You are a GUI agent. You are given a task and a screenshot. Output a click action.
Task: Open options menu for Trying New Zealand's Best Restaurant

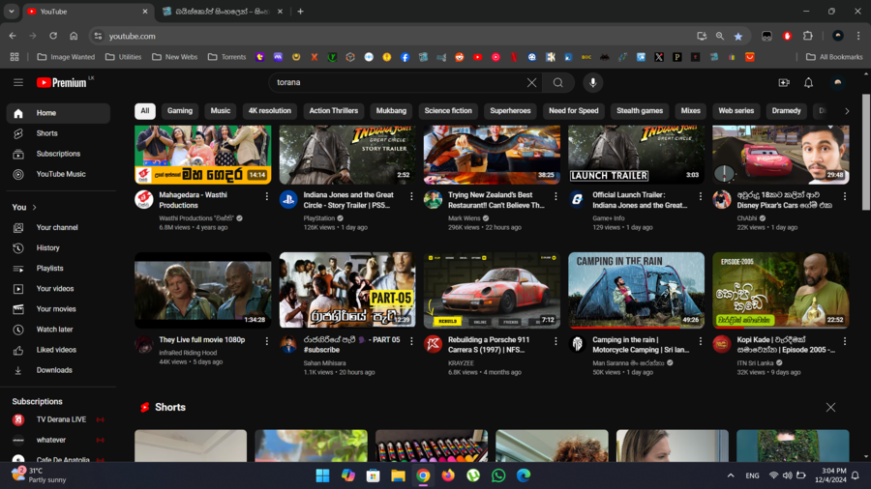556,196
